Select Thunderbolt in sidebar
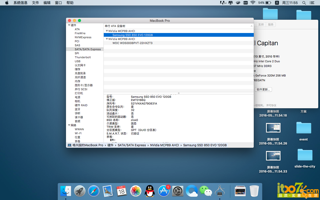Viewport: 320px width, 200px height. pos(83,57)
